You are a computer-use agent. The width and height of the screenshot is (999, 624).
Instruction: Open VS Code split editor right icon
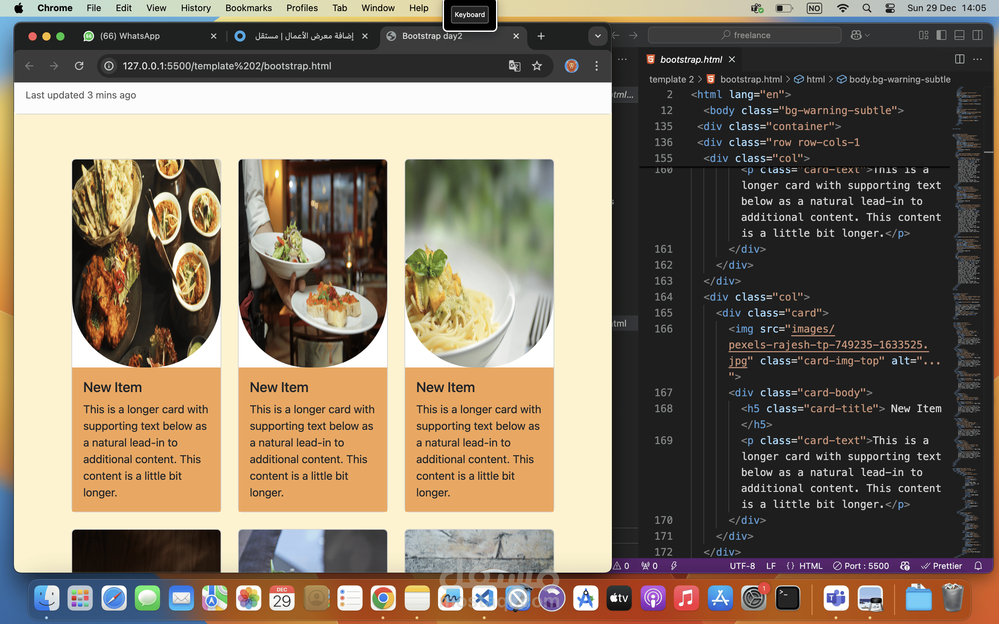959,59
